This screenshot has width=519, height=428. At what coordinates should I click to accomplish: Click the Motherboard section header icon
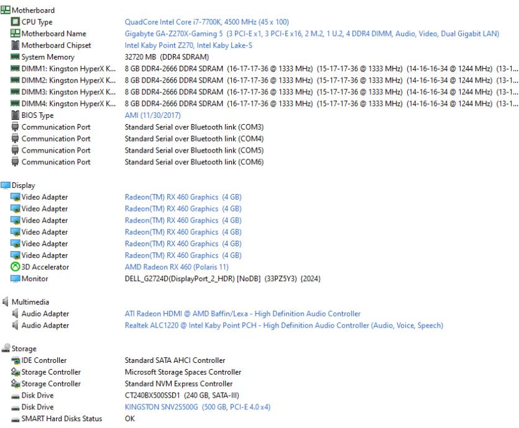(6, 11)
